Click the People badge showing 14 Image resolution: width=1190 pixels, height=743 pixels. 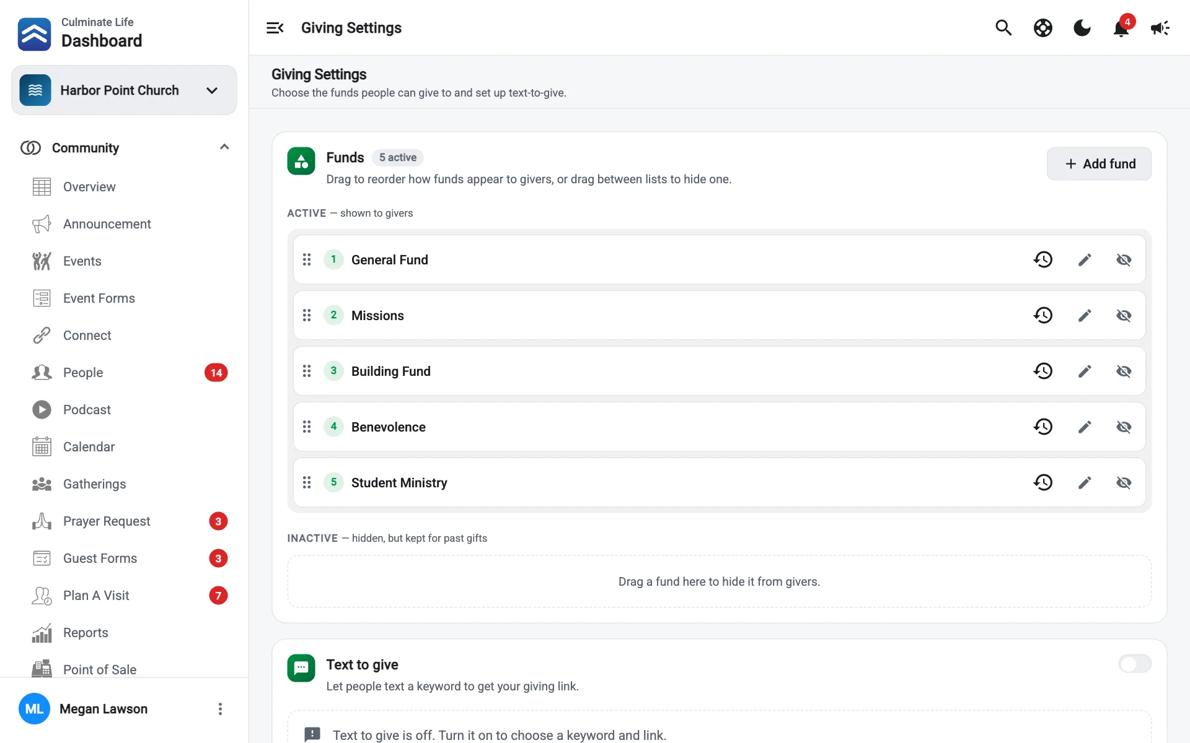tap(216, 373)
